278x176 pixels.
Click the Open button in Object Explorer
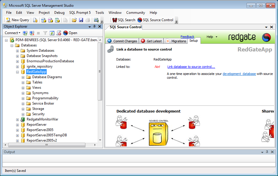point(70,33)
